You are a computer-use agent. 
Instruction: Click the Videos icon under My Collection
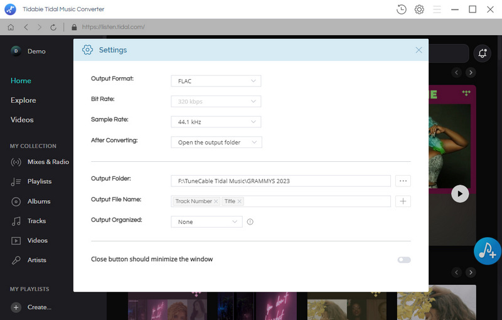tap(16, 241)
